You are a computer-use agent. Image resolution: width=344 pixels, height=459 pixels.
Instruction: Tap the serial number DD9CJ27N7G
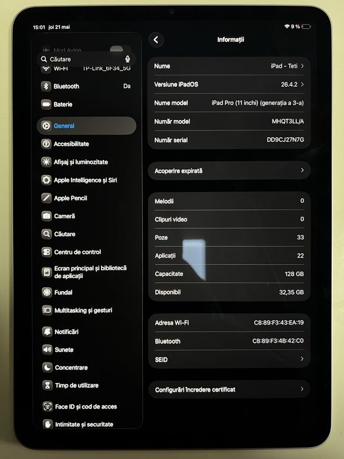pos(285,140)
